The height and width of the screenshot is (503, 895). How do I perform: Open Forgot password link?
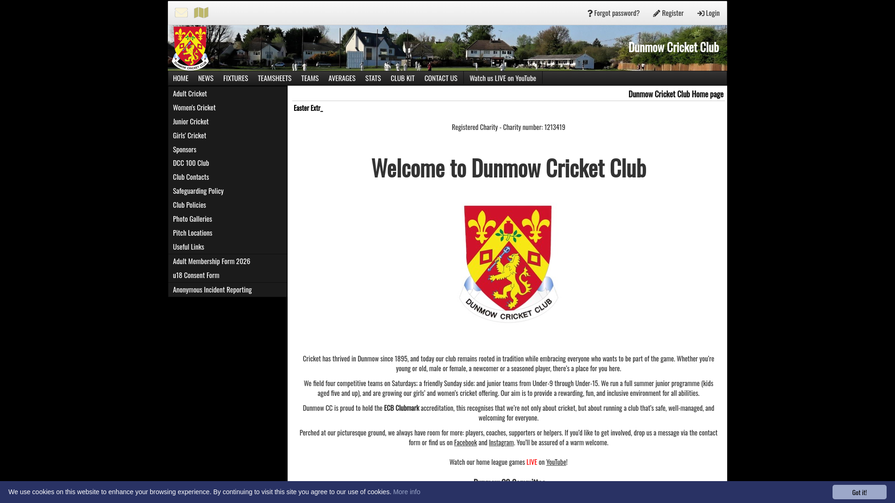click(613, 13)
